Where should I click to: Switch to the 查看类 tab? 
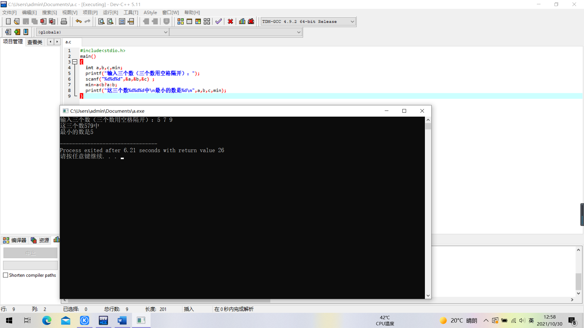tap(35, 42)
